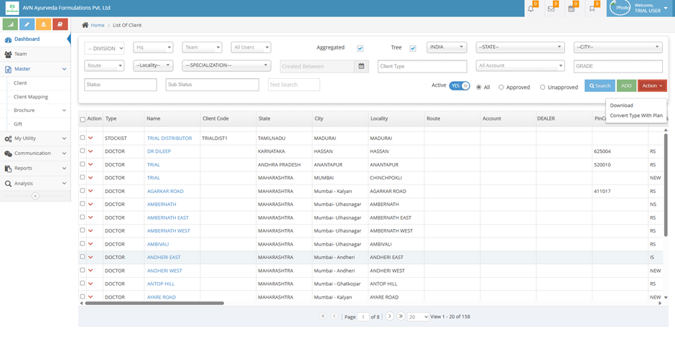This screenshot has width=675, height=356.
Task: Open the DR DILEEP client link
Action: point(157,151)
